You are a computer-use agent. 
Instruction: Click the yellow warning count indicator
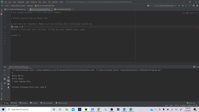(188, 13)
